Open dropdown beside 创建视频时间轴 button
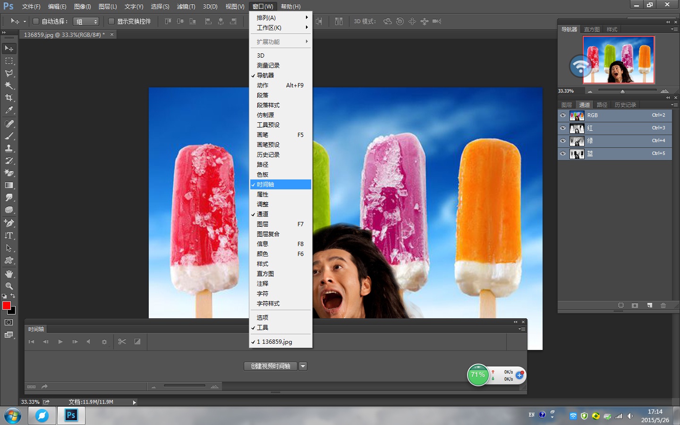 point(303,366)
